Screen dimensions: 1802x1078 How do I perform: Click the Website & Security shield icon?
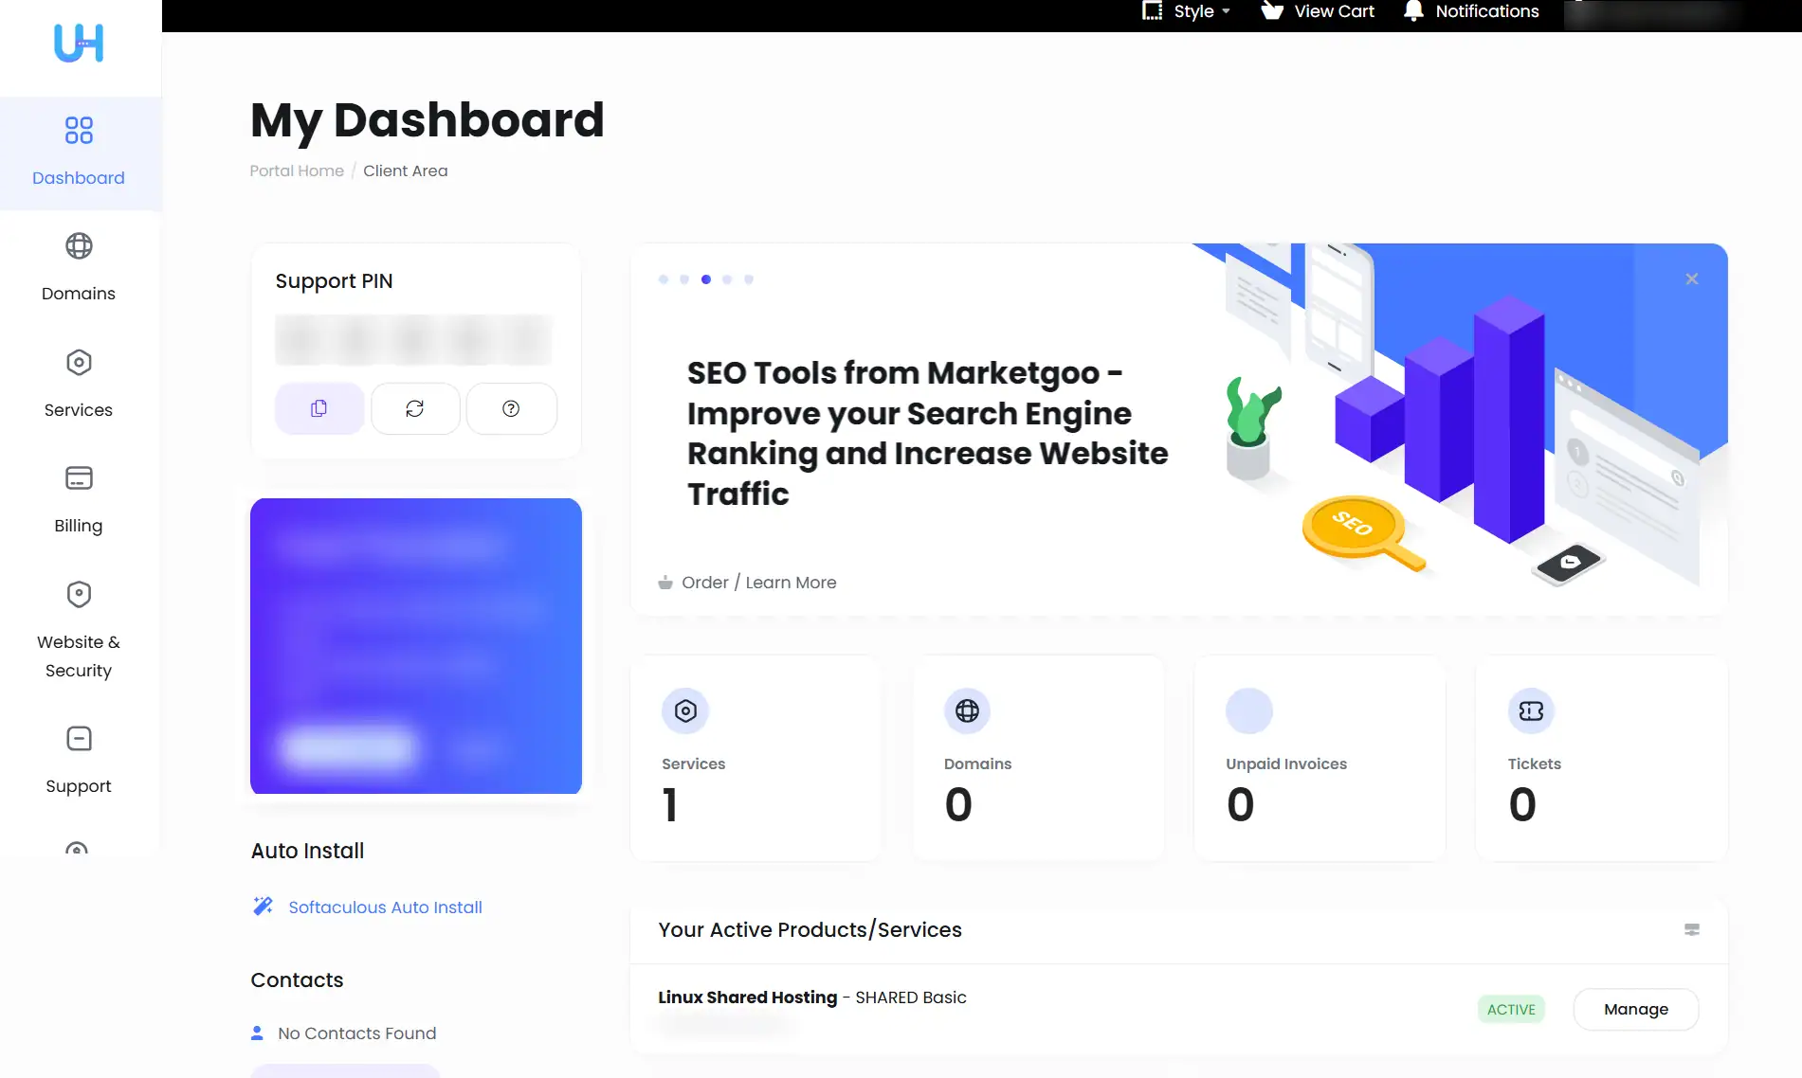point(79,594)
